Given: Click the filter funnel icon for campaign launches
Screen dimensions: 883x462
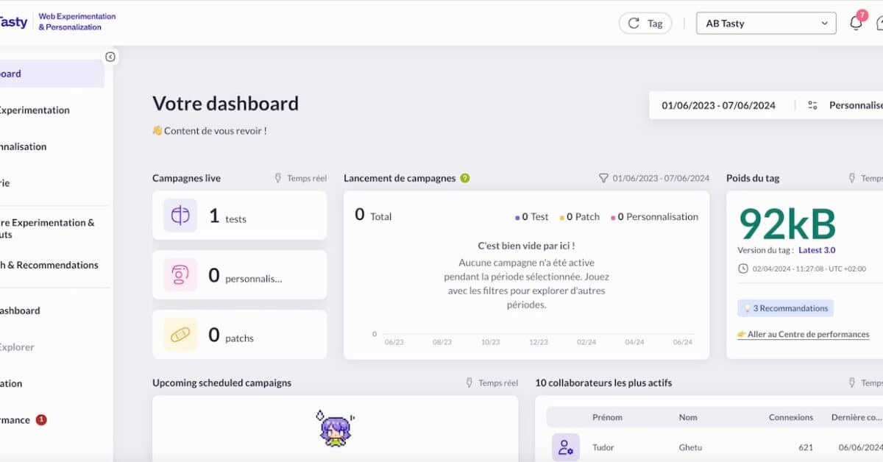Looking at the screenshot, I should [x=603, y=178].
